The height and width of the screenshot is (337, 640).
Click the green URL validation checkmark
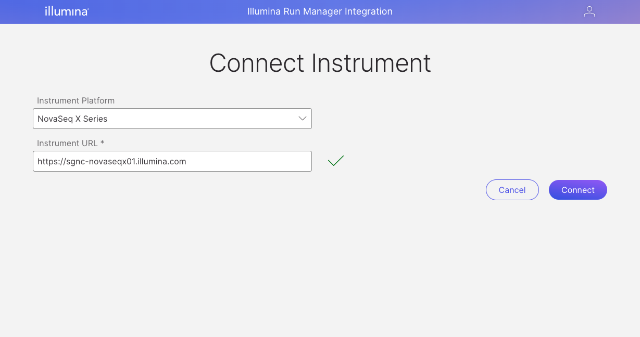336,161
